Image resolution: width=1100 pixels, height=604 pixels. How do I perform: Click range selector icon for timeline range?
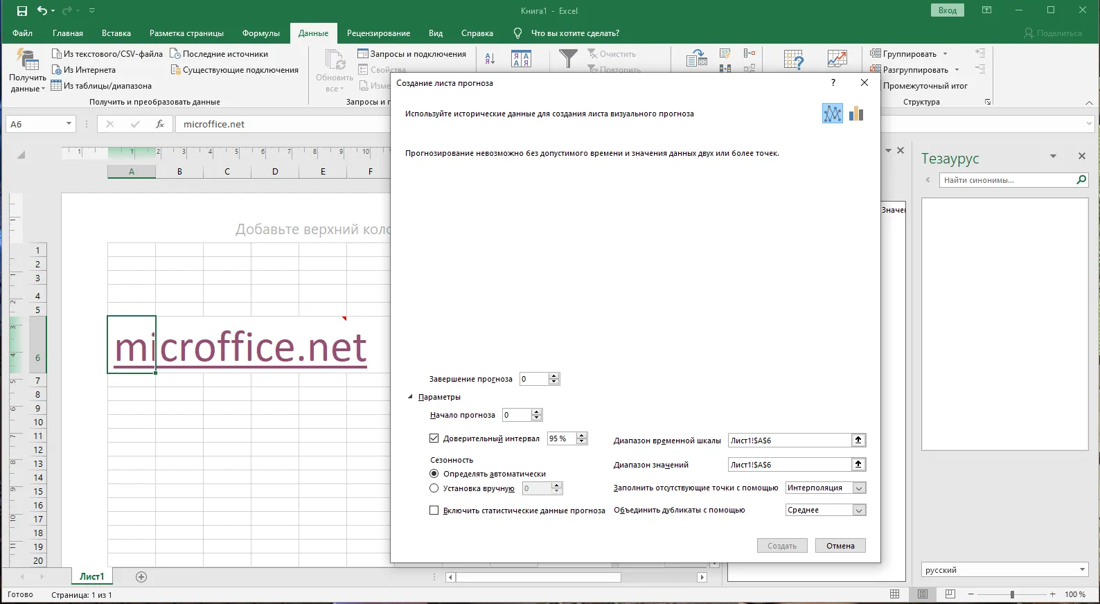click(858, 440)
